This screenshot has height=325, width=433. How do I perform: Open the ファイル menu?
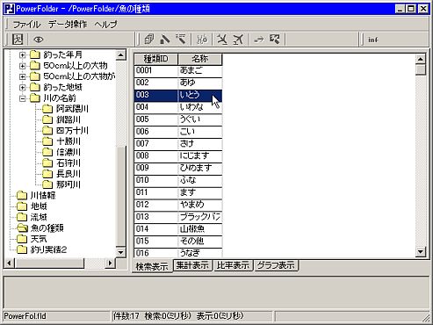[x=26, y=24]
